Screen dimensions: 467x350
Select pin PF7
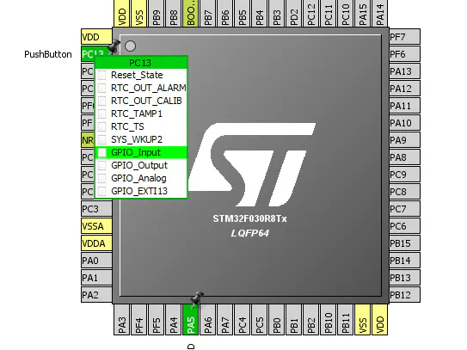[x=404, y=37]
